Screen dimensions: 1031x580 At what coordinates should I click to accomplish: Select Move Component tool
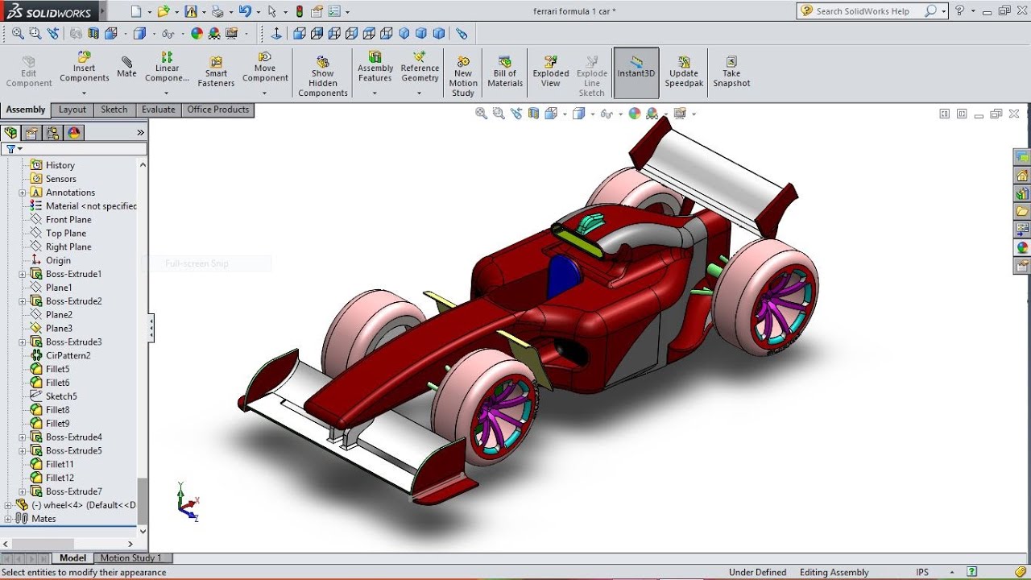265,67
